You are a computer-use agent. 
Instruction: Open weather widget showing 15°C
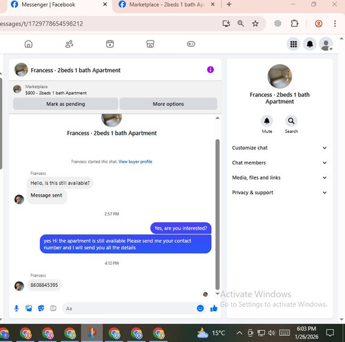211,333
